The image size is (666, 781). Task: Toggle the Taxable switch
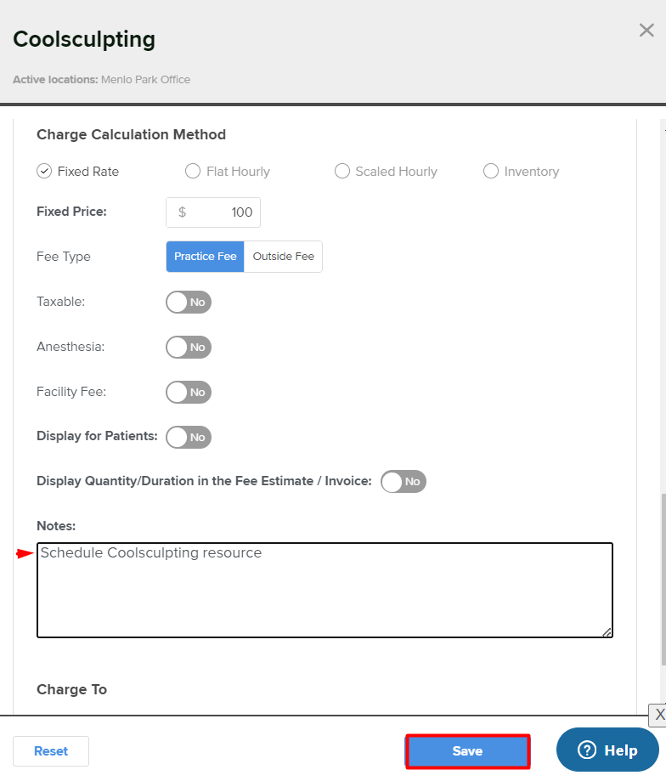188,302
